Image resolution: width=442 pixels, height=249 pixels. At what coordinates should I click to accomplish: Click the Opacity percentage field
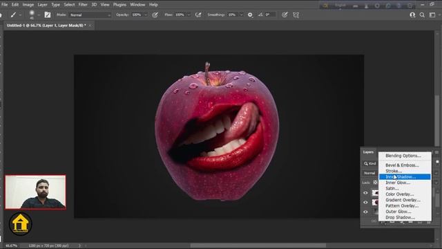[x=137, y=15]
